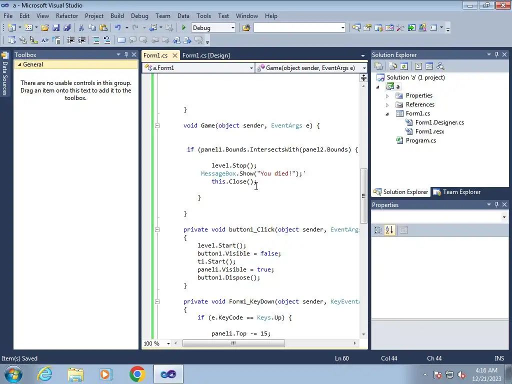The height and width of the screenshot is (384, 512).
Task: Undo the last edit
Action: pos(118,28)
